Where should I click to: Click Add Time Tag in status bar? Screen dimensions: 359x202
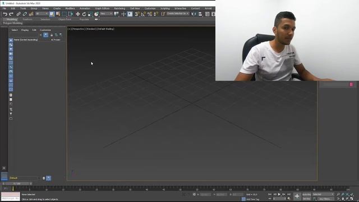252,199
